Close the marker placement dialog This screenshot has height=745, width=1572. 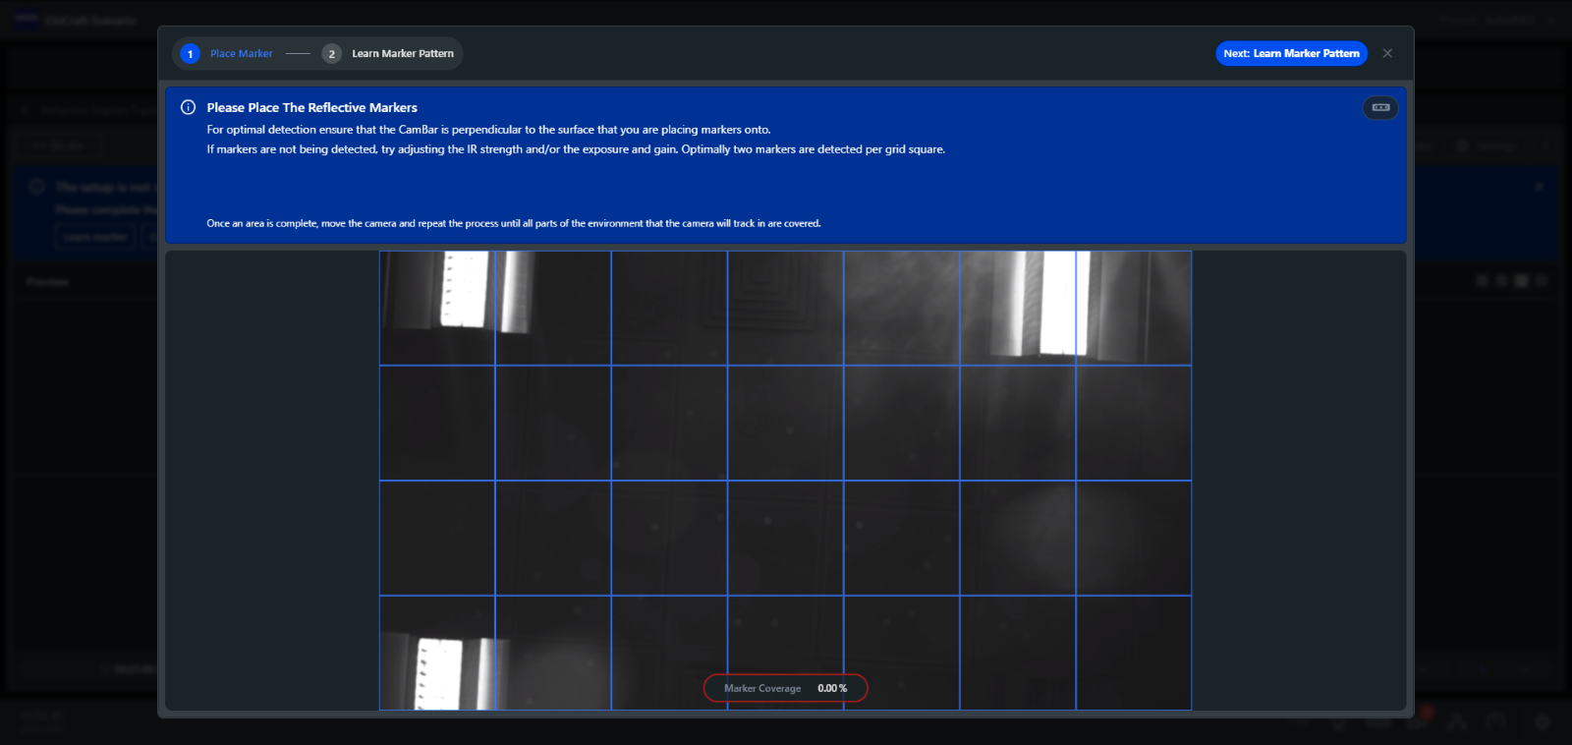(x=1387, y=53)
